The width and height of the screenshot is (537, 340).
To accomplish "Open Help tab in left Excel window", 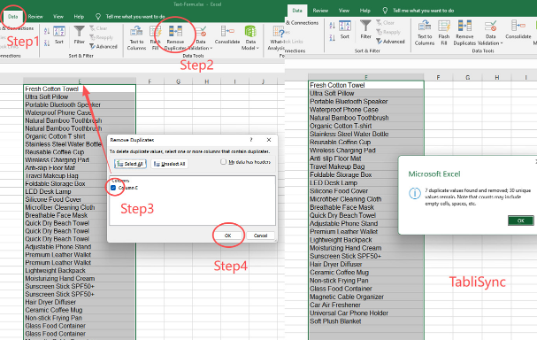I will 79,17.
